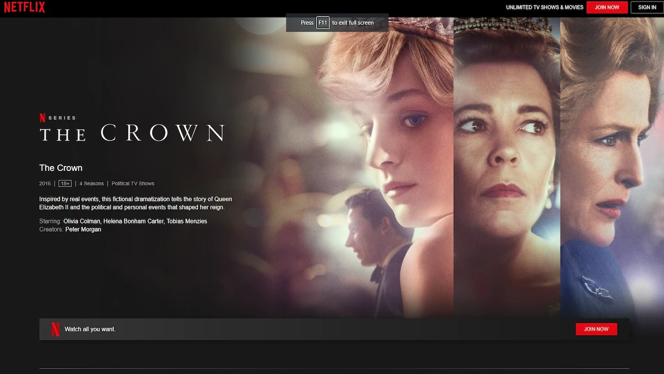664x374 pixels.
Task: Click the '4 Seasons' label
Action: pyautogui.click(x=91, y=184)
